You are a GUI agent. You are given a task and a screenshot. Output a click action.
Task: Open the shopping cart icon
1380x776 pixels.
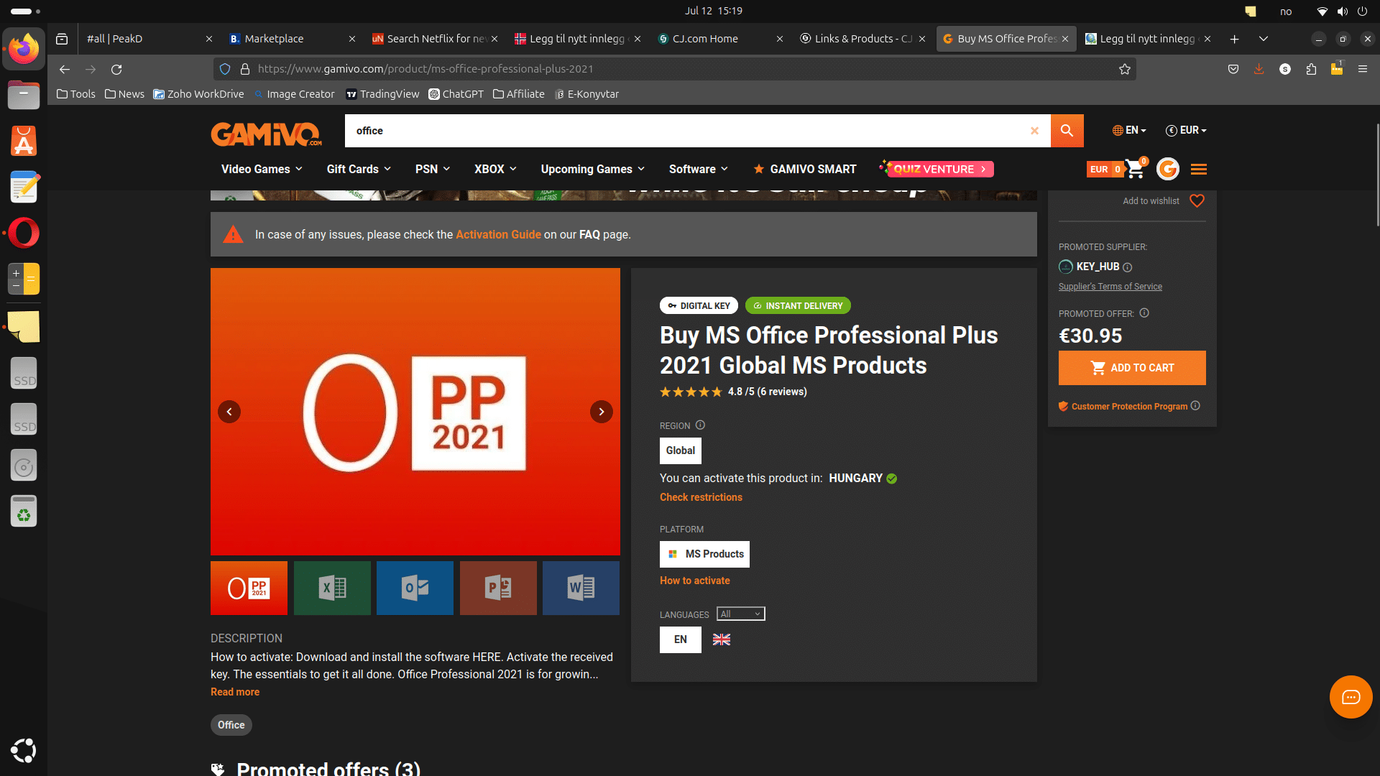(x=1135, y=169)
